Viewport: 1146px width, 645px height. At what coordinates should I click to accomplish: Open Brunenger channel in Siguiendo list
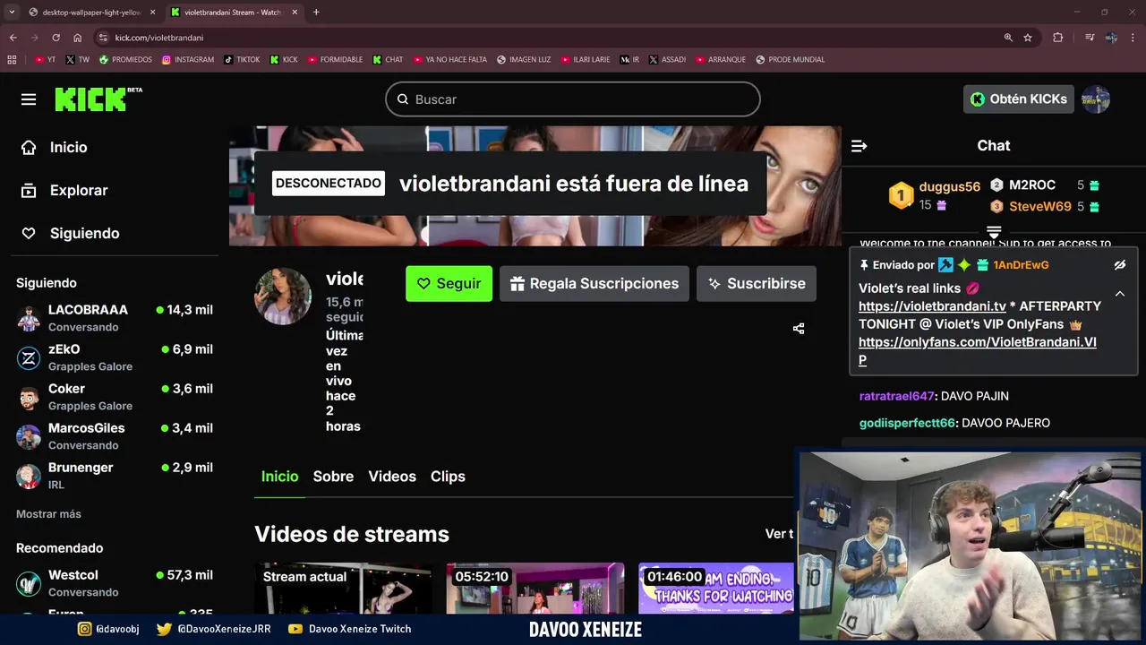click(x=115, y=476)
